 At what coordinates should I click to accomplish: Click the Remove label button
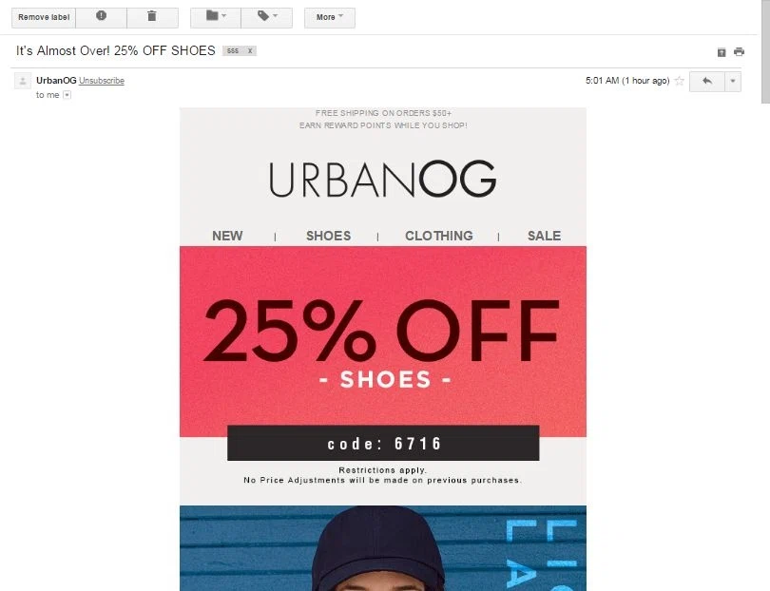point(44,17)
